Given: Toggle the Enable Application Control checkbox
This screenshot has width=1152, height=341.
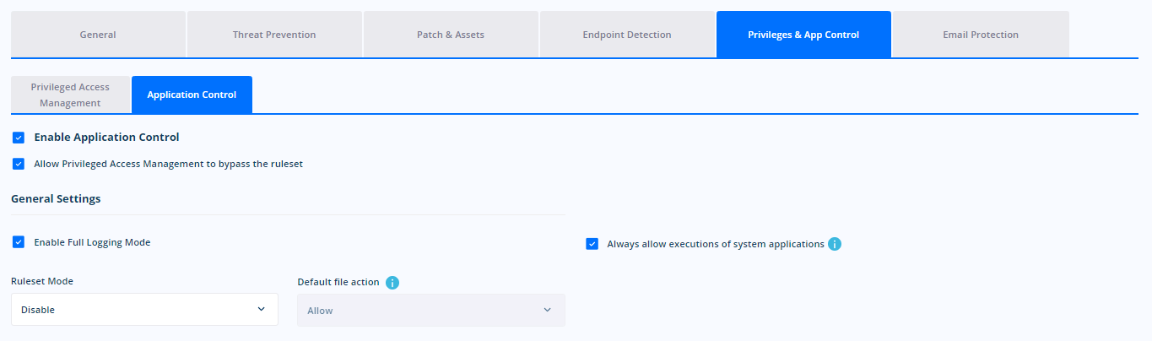Looking at the screenshot, I should click(x=19, y=138).
